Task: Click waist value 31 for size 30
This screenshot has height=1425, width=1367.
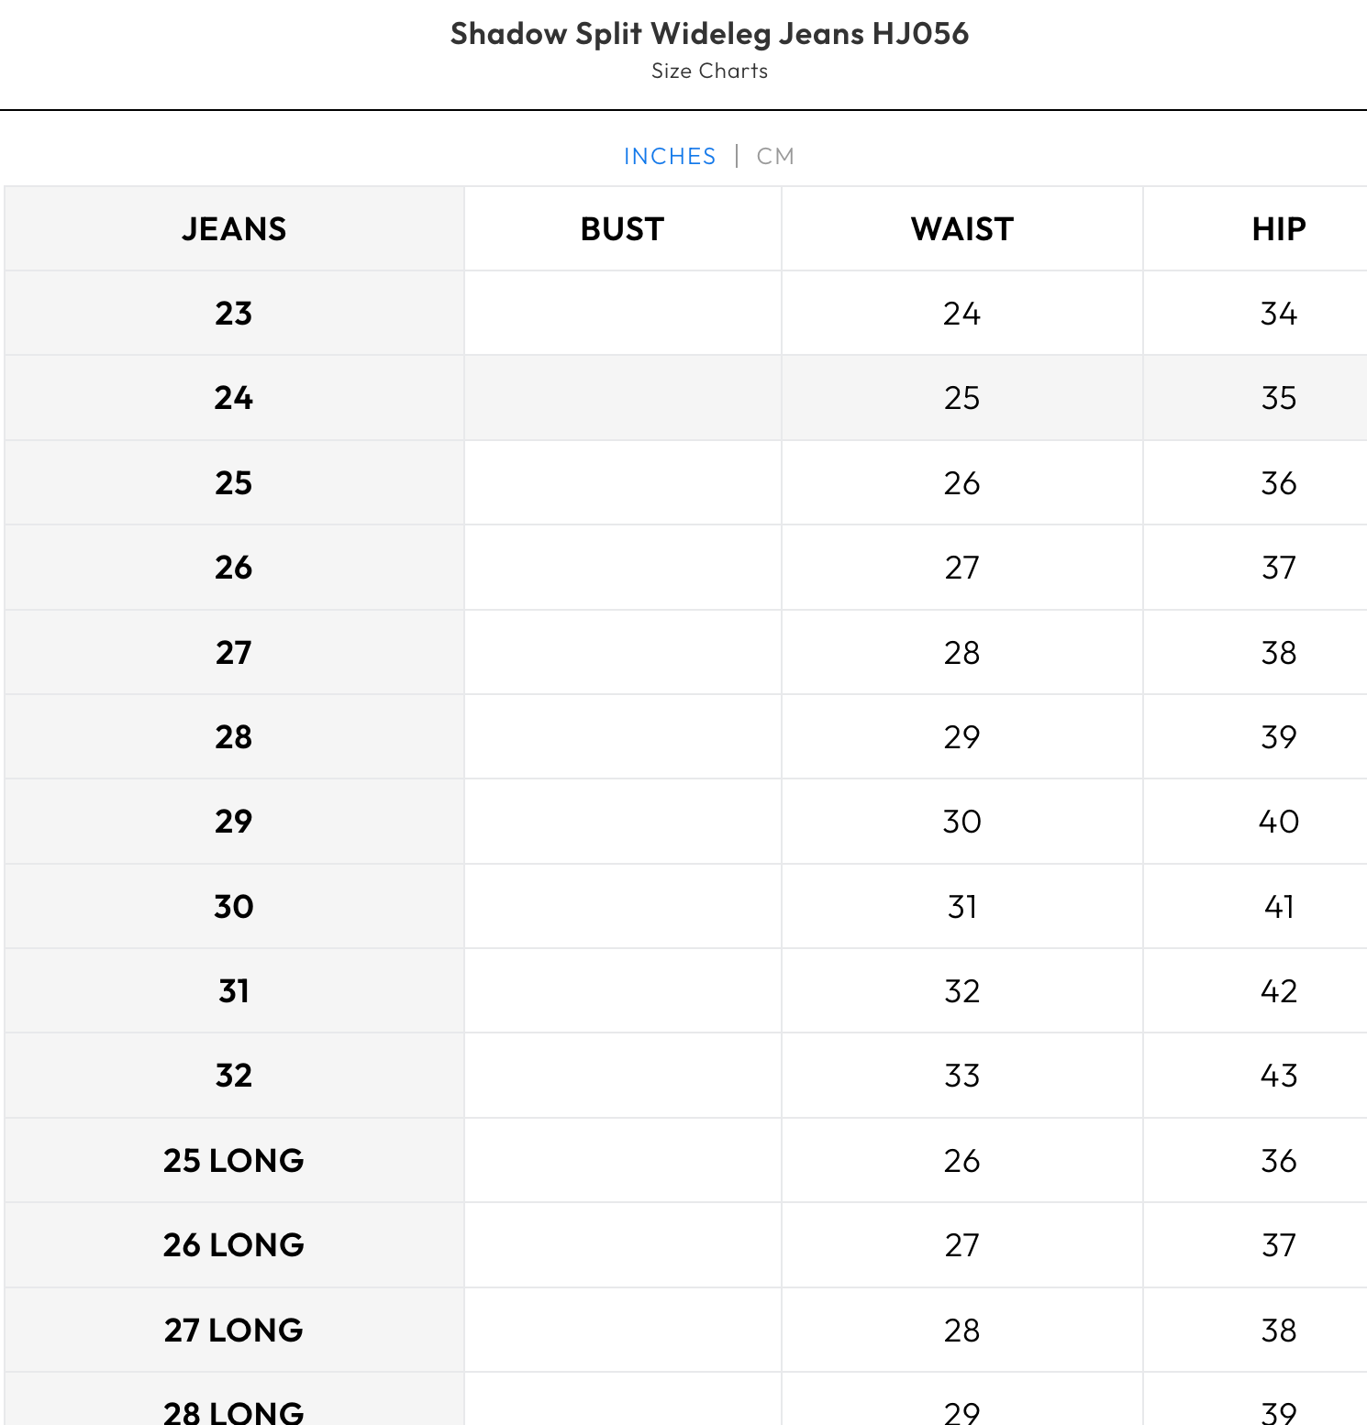Action: point(961,907)
